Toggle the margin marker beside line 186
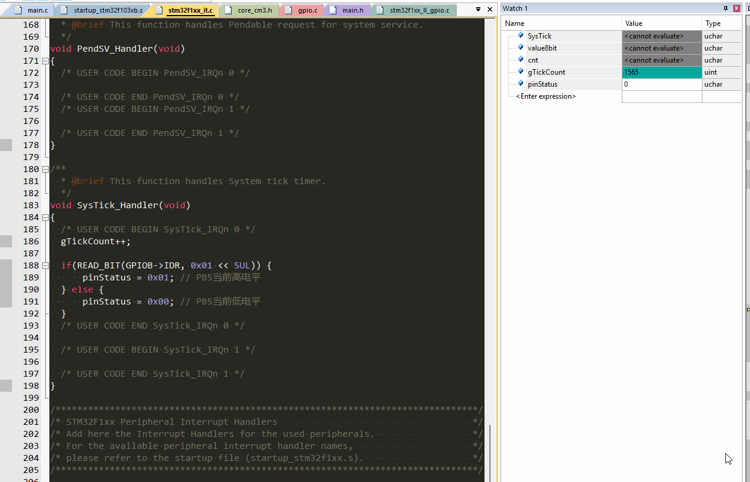Viewport: 750px width, 482px height. 5,241
